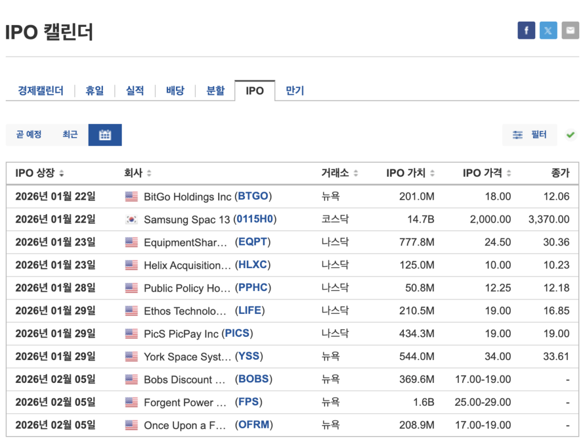Click the PICS ticker symbol link
The image size is (585, 444).
(x=238, y=334)
